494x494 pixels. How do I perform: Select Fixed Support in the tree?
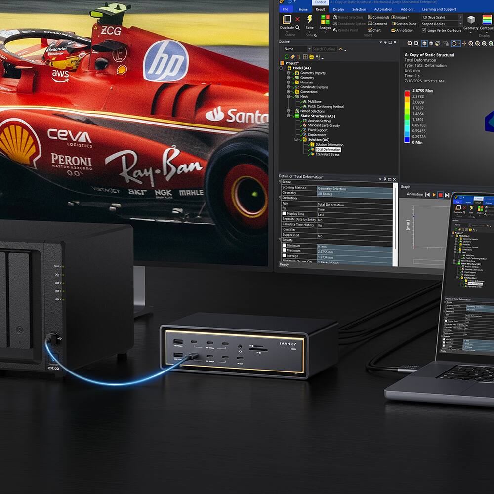click(317, 130)
